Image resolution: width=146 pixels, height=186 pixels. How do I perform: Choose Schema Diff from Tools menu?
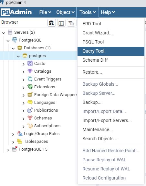click(x=111, y=60)
